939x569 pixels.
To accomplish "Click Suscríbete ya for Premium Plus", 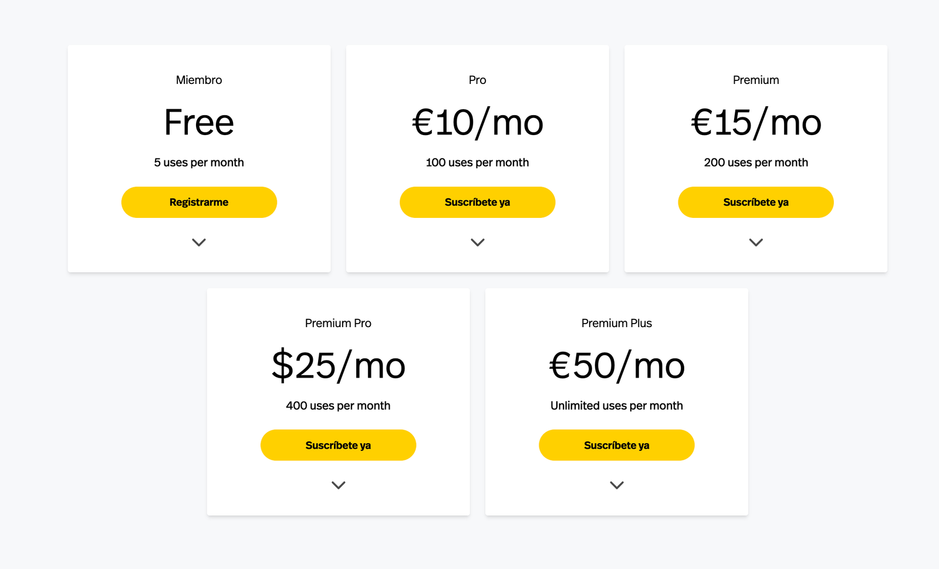I will point(617,445).
